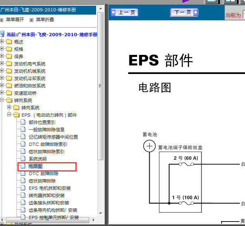Select 发动机机械系统 folder icon

pos(9,71)
